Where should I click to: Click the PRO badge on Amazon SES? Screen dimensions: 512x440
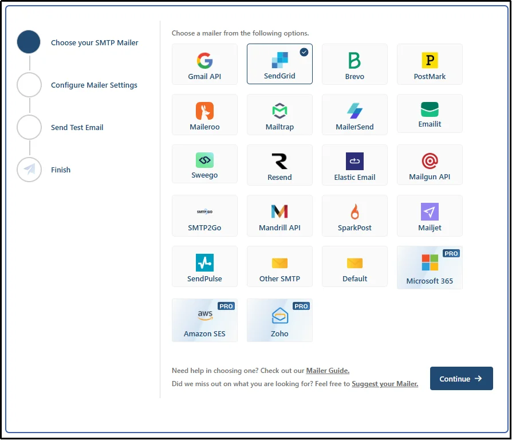point(226,306)
